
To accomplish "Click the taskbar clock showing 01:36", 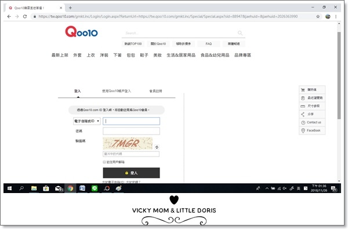I will [x=319, y=188].
